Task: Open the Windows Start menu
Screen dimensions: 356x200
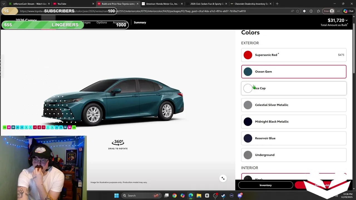Action: 116,196
